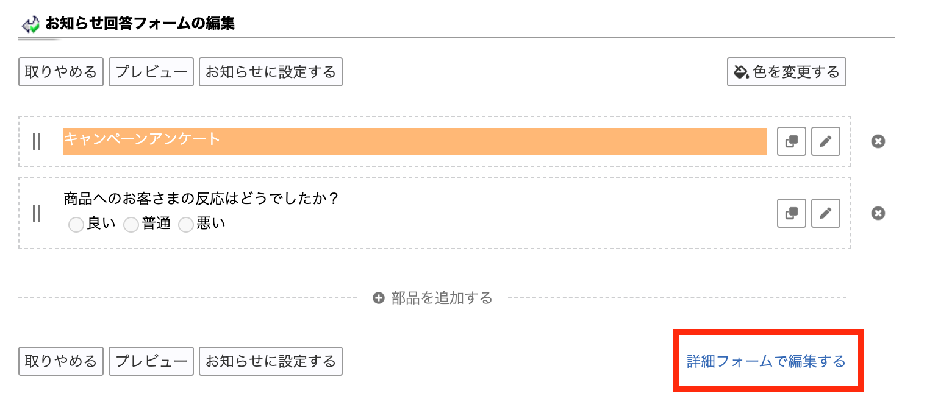Click the top 取りやめる button

pos(61,72)
